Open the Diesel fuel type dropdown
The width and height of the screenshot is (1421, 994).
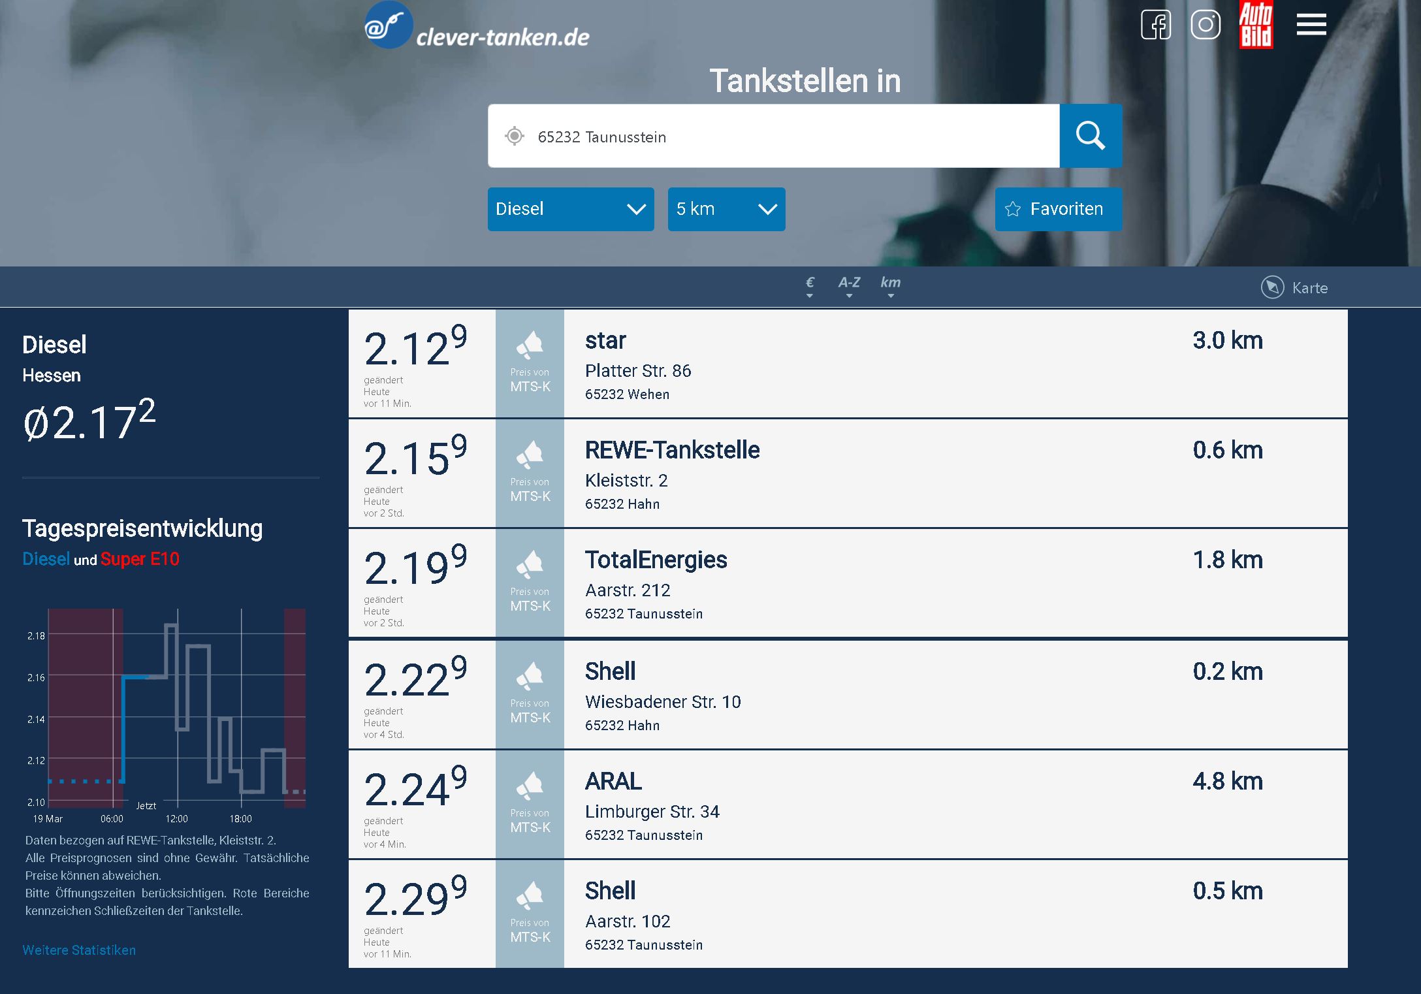[x=571, y=209]
